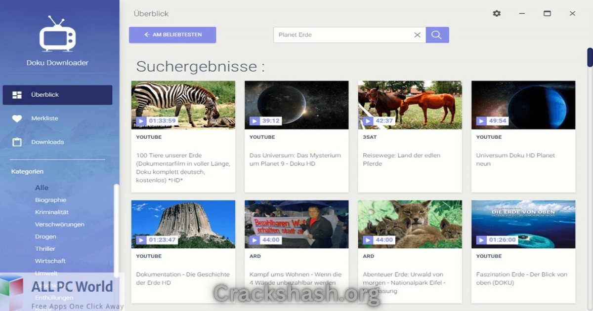Image resolution: width=593 pixels, height=311 pixels.
Task: Select the Alle category
Action: (42, 188)
